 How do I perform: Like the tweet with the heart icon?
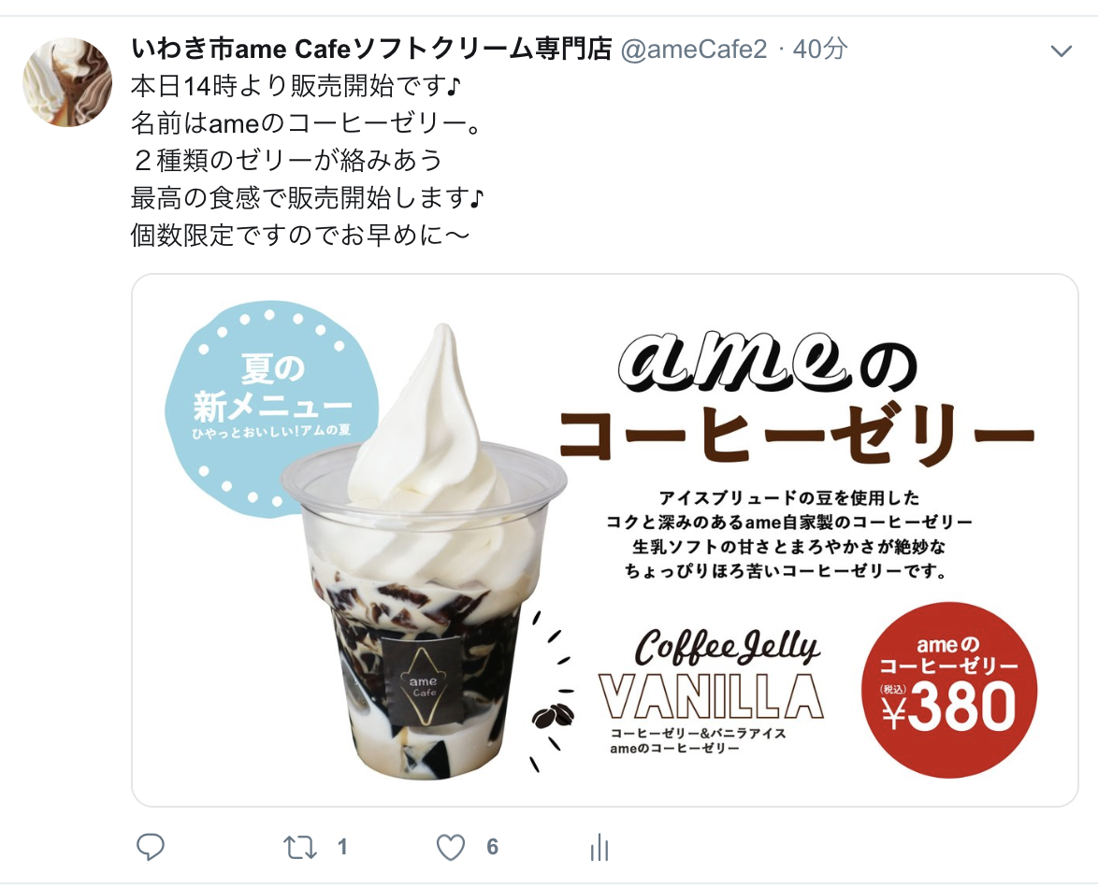pos(450,848)
